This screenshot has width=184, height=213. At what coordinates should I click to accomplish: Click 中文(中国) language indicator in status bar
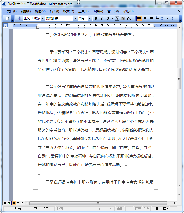tap(160, 208)
